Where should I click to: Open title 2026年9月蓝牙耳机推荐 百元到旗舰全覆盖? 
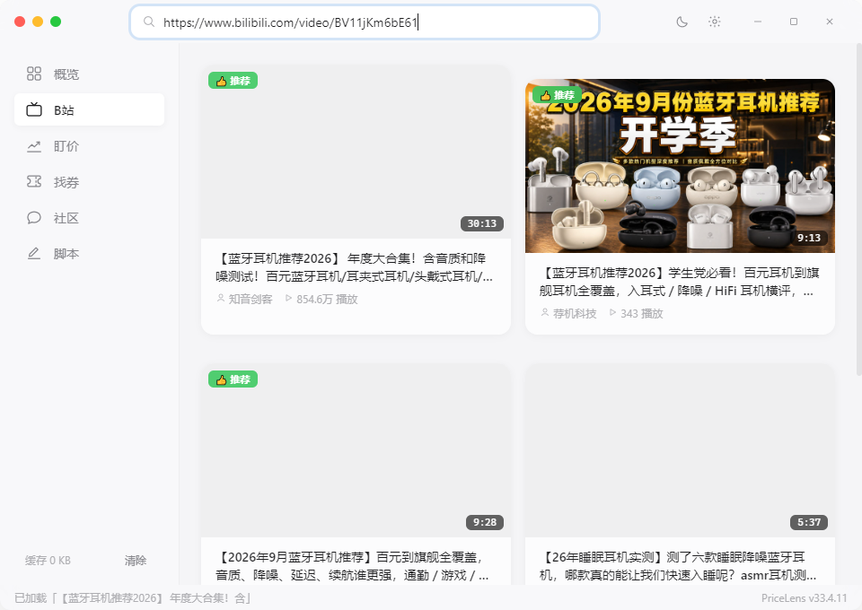coord(352,566)
